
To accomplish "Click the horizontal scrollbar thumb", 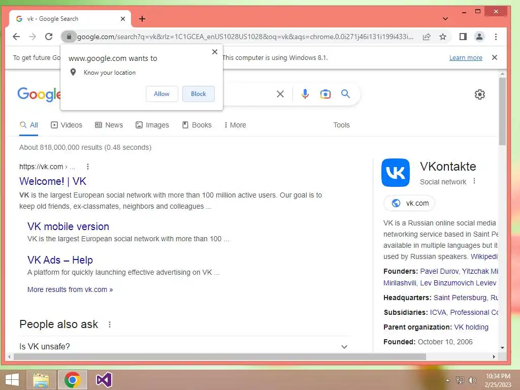I will pyautogui.click(x=219, y=356).
